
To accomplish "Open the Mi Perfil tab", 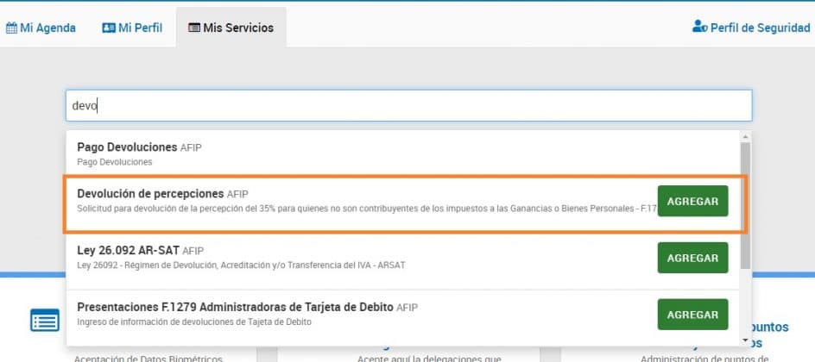I will [132, 28].
